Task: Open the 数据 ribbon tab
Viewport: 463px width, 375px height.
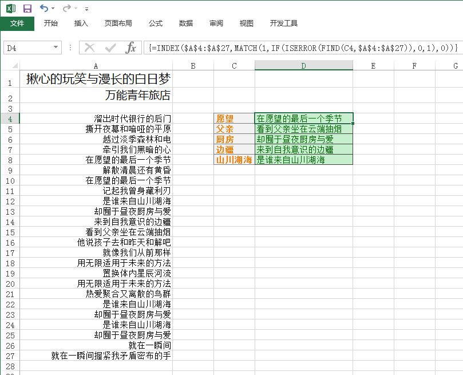Action: click(186, 23)
